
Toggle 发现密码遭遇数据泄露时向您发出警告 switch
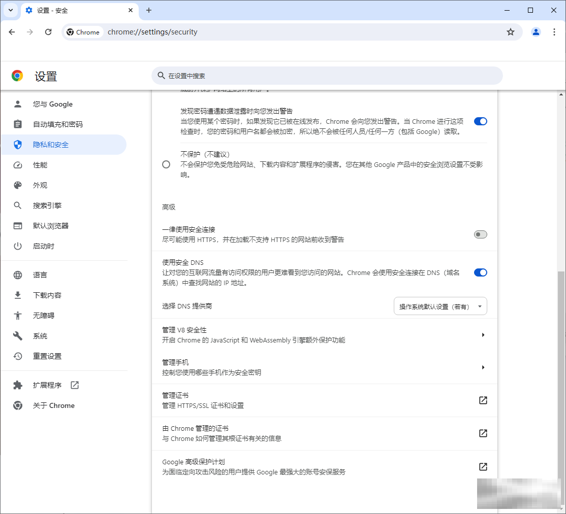[481, 121]
